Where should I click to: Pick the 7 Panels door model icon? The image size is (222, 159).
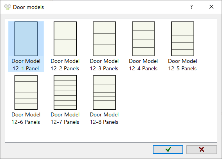(65, 92)
